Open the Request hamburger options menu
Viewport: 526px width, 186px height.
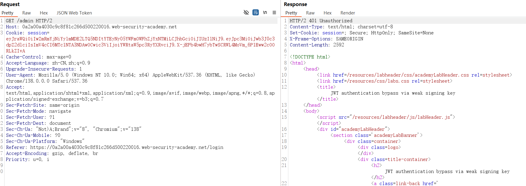click(274, 13)
